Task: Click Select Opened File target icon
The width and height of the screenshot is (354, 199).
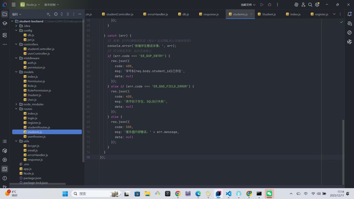Action: pyautogui.click(x=55, y=14)
